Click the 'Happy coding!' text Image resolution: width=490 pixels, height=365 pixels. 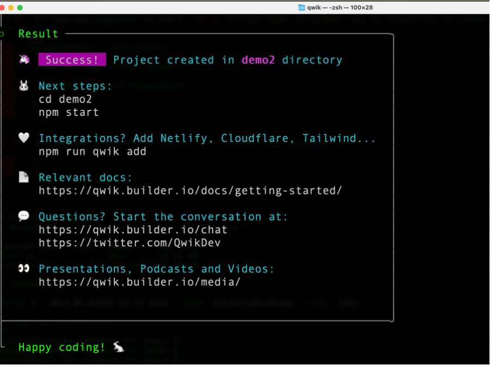(x=62, y=347)
